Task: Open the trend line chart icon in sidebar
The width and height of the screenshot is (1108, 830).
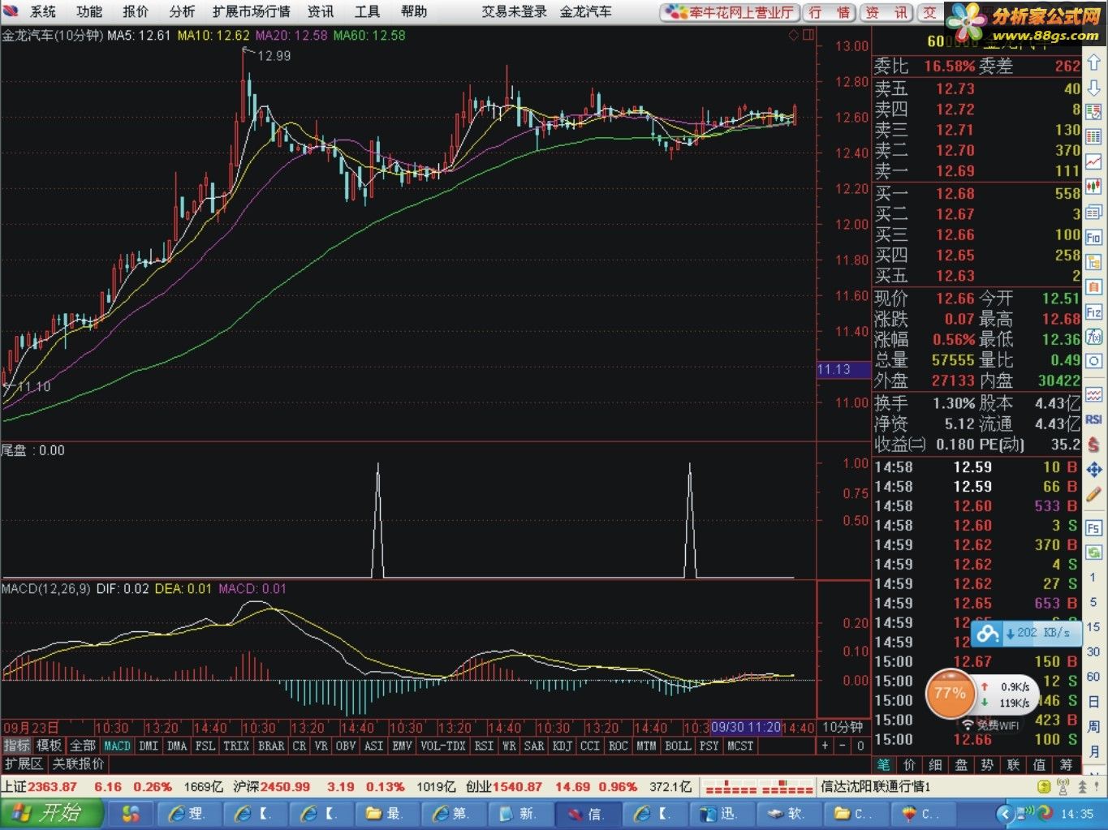Action: [x=1093, y=162]
